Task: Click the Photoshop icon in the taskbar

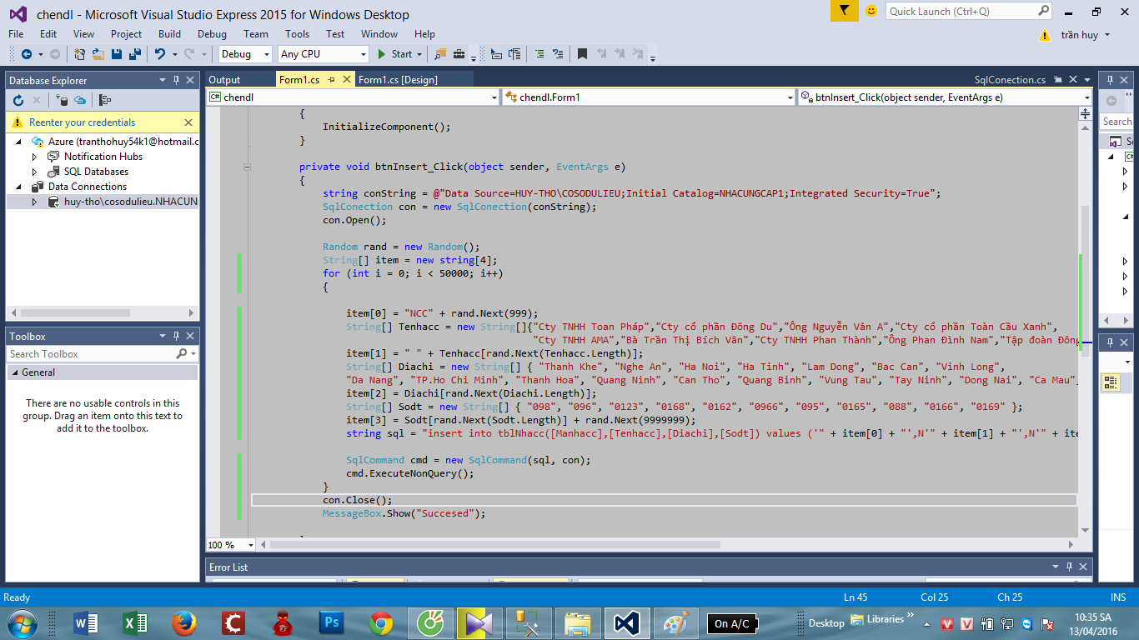Action: pyautogui.click(x=331, y=622)
